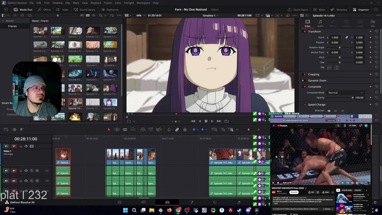Open Discord from the taskbar

tap(248, 210)
